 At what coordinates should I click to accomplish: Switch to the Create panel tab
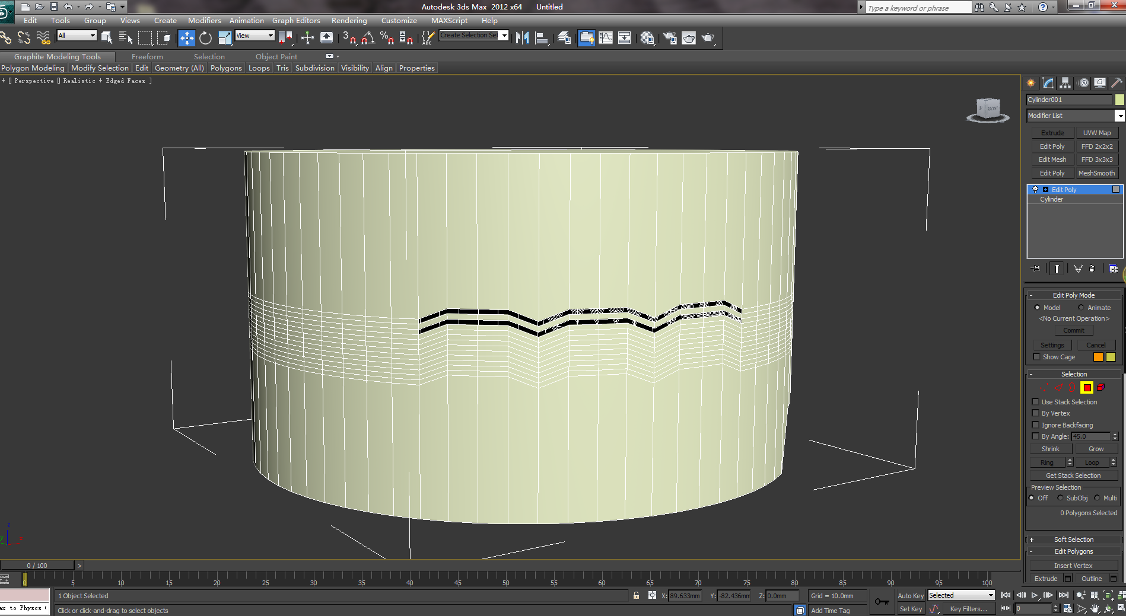(1031, 83)
